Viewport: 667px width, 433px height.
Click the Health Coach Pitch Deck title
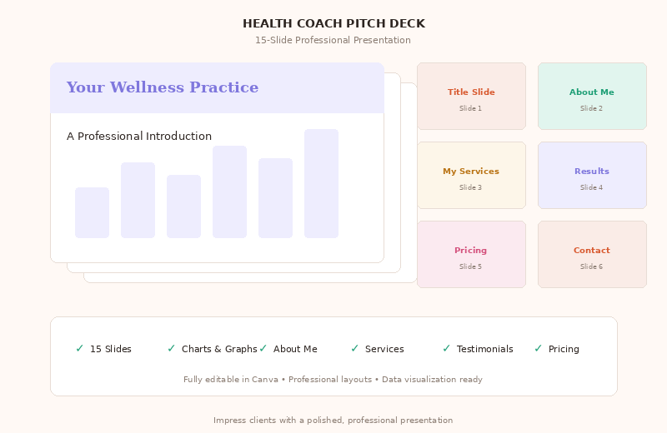[x=333, y=23]
